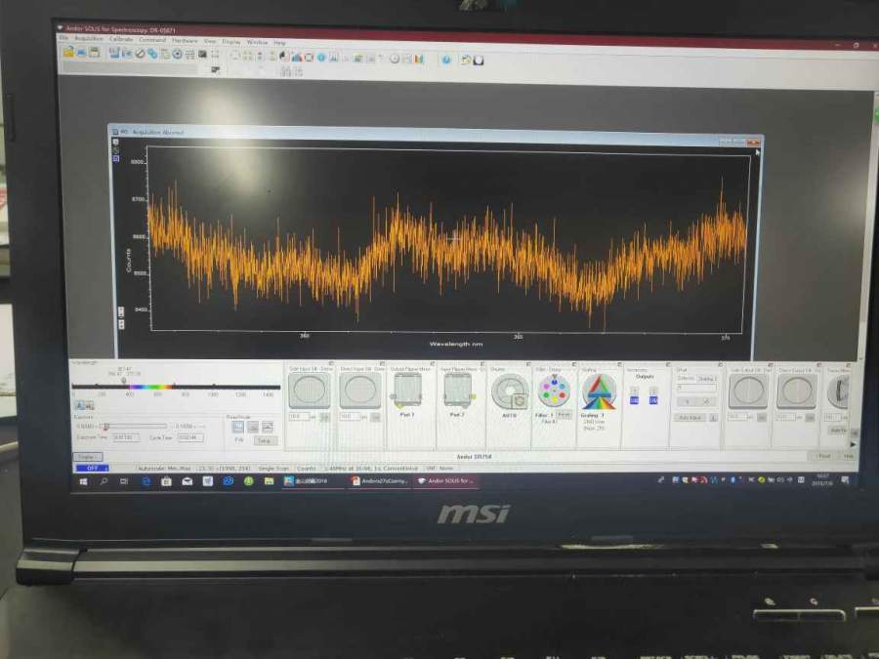
Task: Click the shutter AUTO disc icon
Action: point(509,391)
